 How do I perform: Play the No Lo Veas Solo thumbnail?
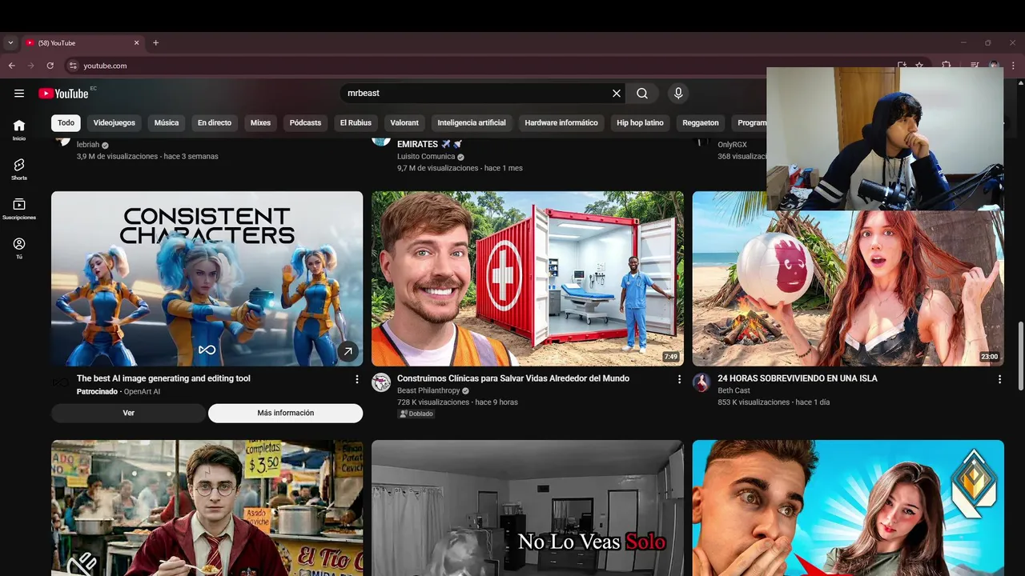tap(528, 508)
